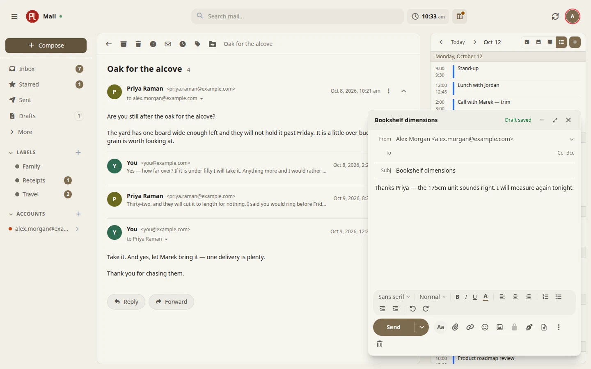Switch calendar to month grid view

(x=550, y=42)
